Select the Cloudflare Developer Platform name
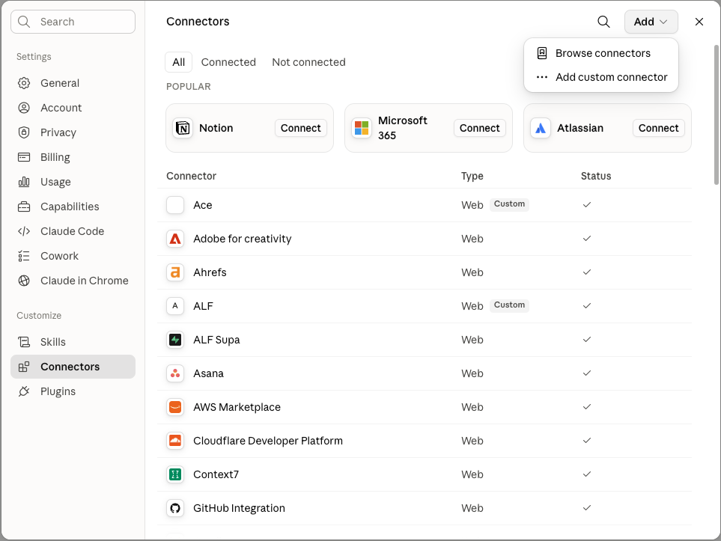Image resolution: width=721 pixels, height=541 pixels. coord(268,441)
